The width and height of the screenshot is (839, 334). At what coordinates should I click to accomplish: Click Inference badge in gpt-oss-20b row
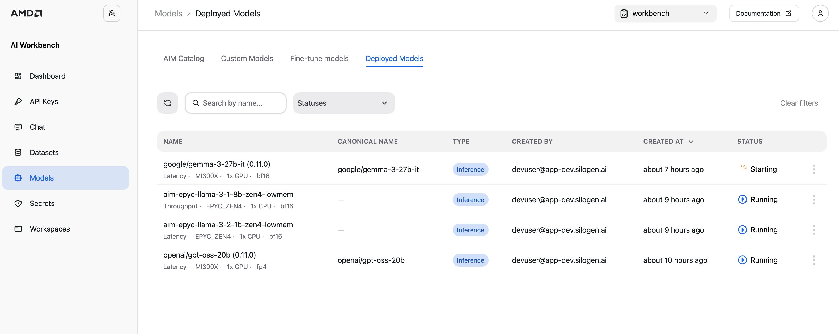470,260
